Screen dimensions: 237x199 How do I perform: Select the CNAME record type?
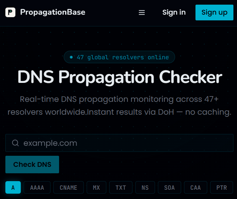(68, 187)
